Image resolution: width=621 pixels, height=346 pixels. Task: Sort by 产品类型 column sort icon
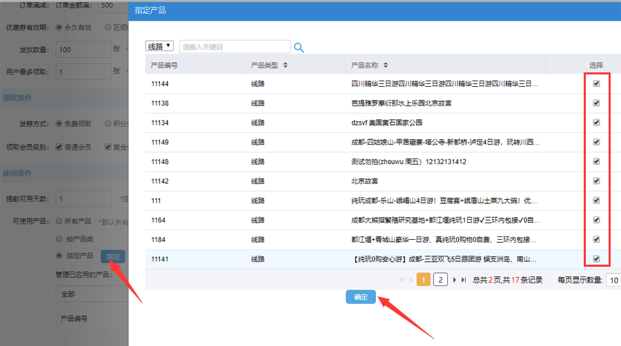pyautogui.click(x=286, y=65)
